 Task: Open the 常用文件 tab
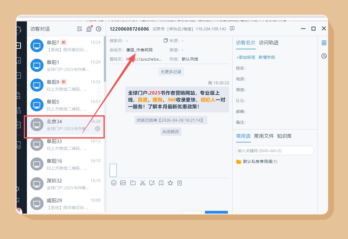pyautogui.click(x=264, y=136)
